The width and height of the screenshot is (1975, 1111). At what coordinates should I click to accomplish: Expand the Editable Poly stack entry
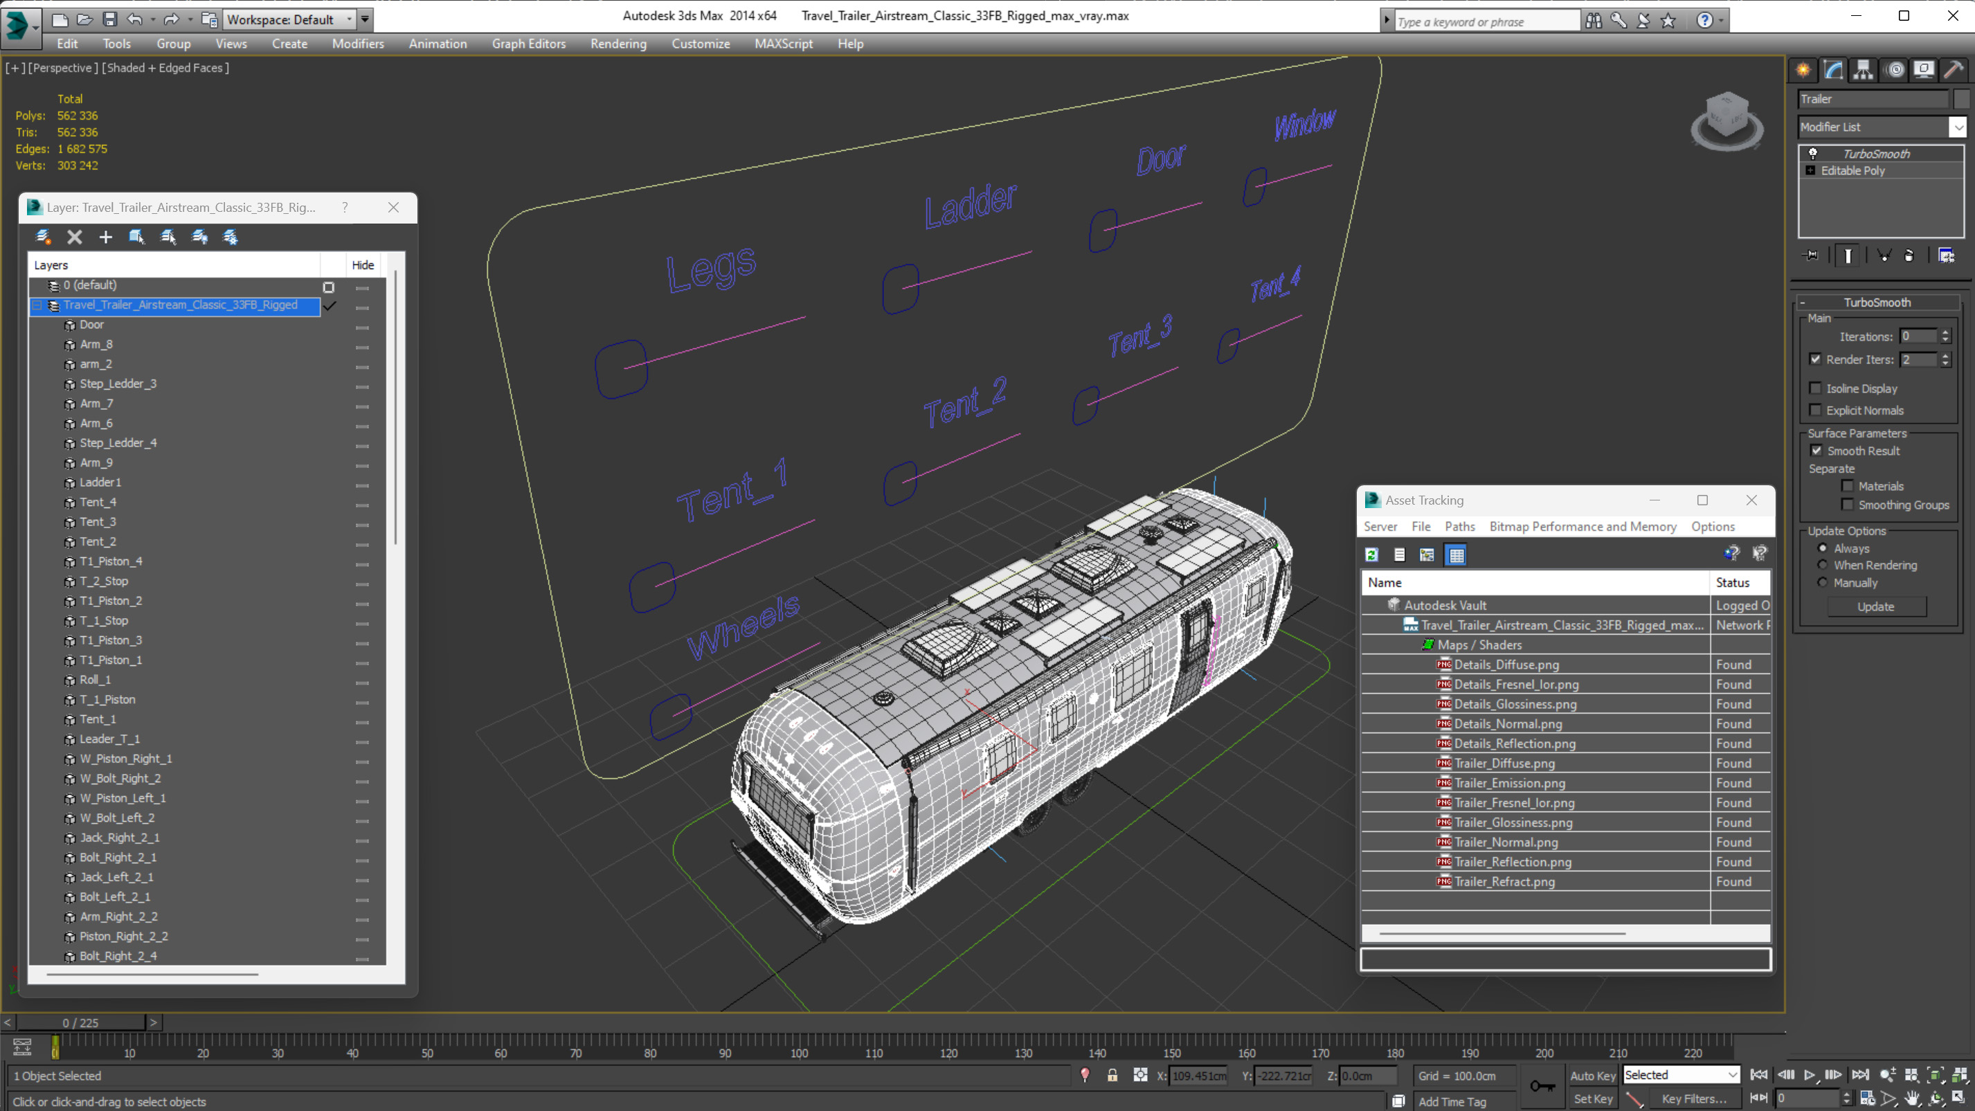[1810, 170]
